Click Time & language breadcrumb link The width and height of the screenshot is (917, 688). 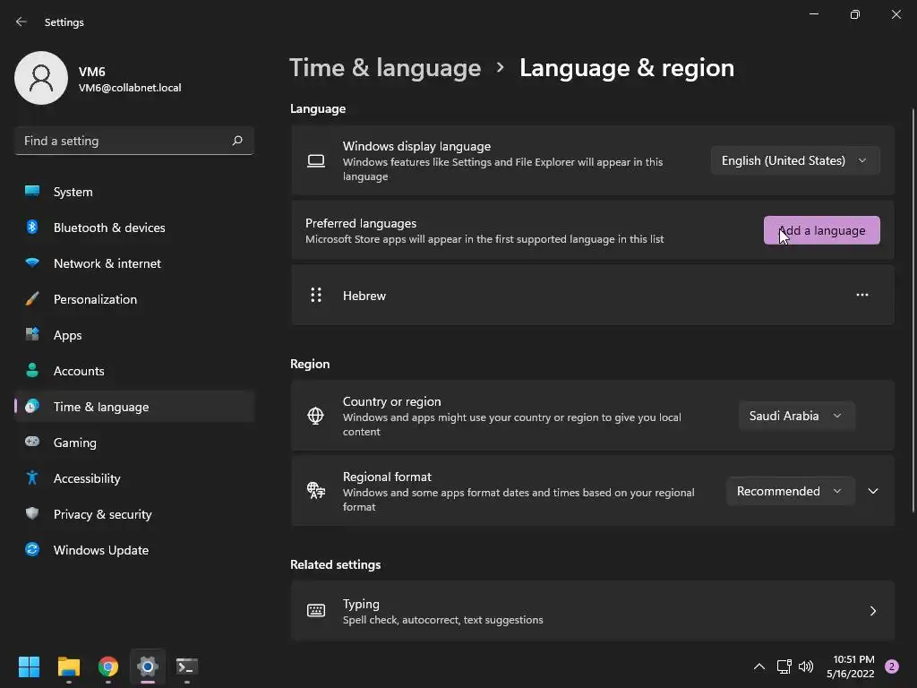385,68
